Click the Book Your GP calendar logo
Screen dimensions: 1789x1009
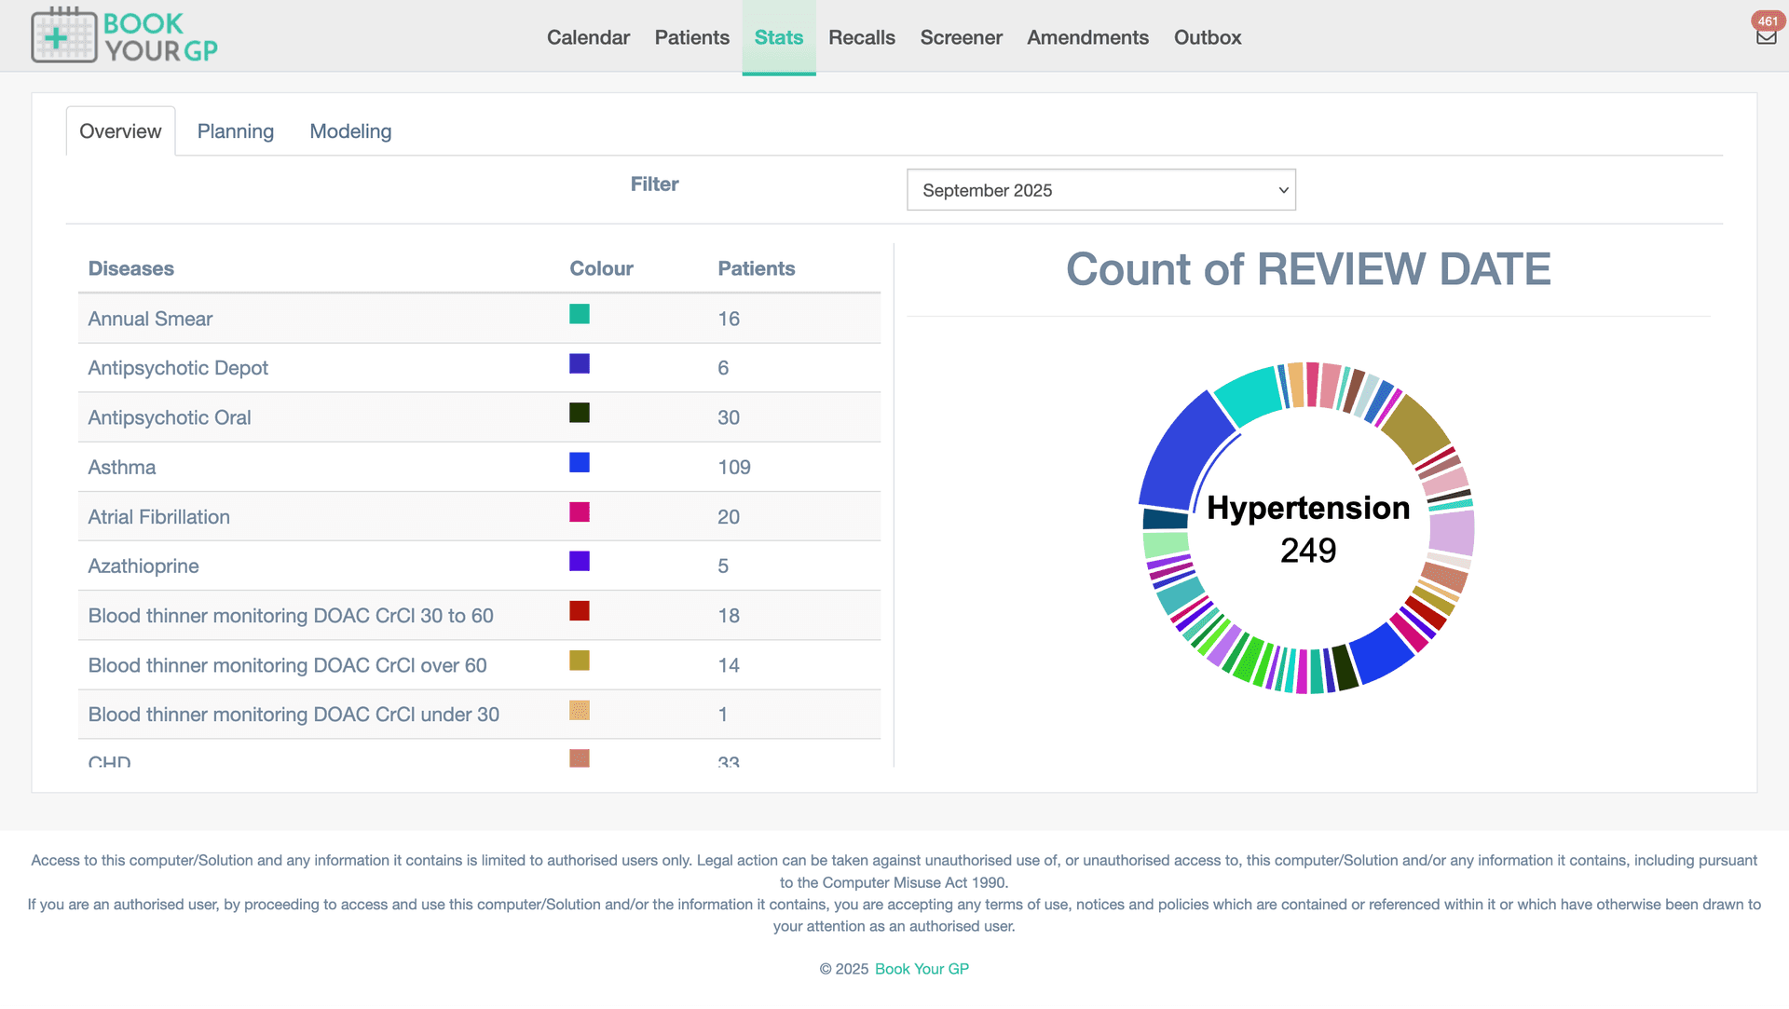[x=124, y=35]
